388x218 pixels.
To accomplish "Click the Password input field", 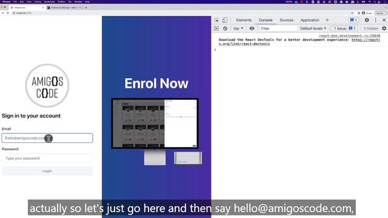I will click(x=47, y=158).
